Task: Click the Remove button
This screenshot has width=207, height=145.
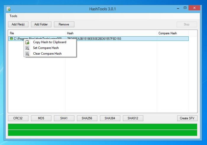Action: point(64,25)
